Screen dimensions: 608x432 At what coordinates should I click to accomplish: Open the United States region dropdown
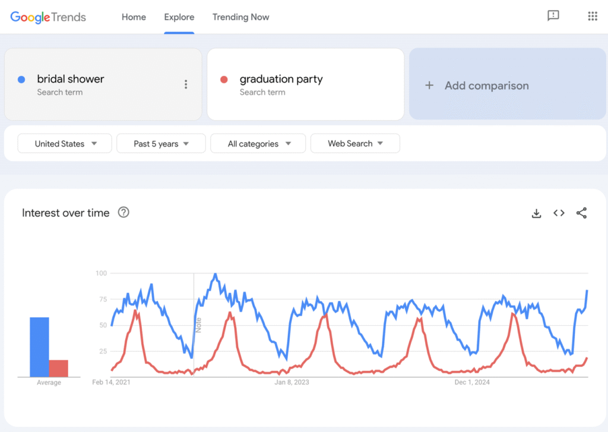click(x=64, y=143)
